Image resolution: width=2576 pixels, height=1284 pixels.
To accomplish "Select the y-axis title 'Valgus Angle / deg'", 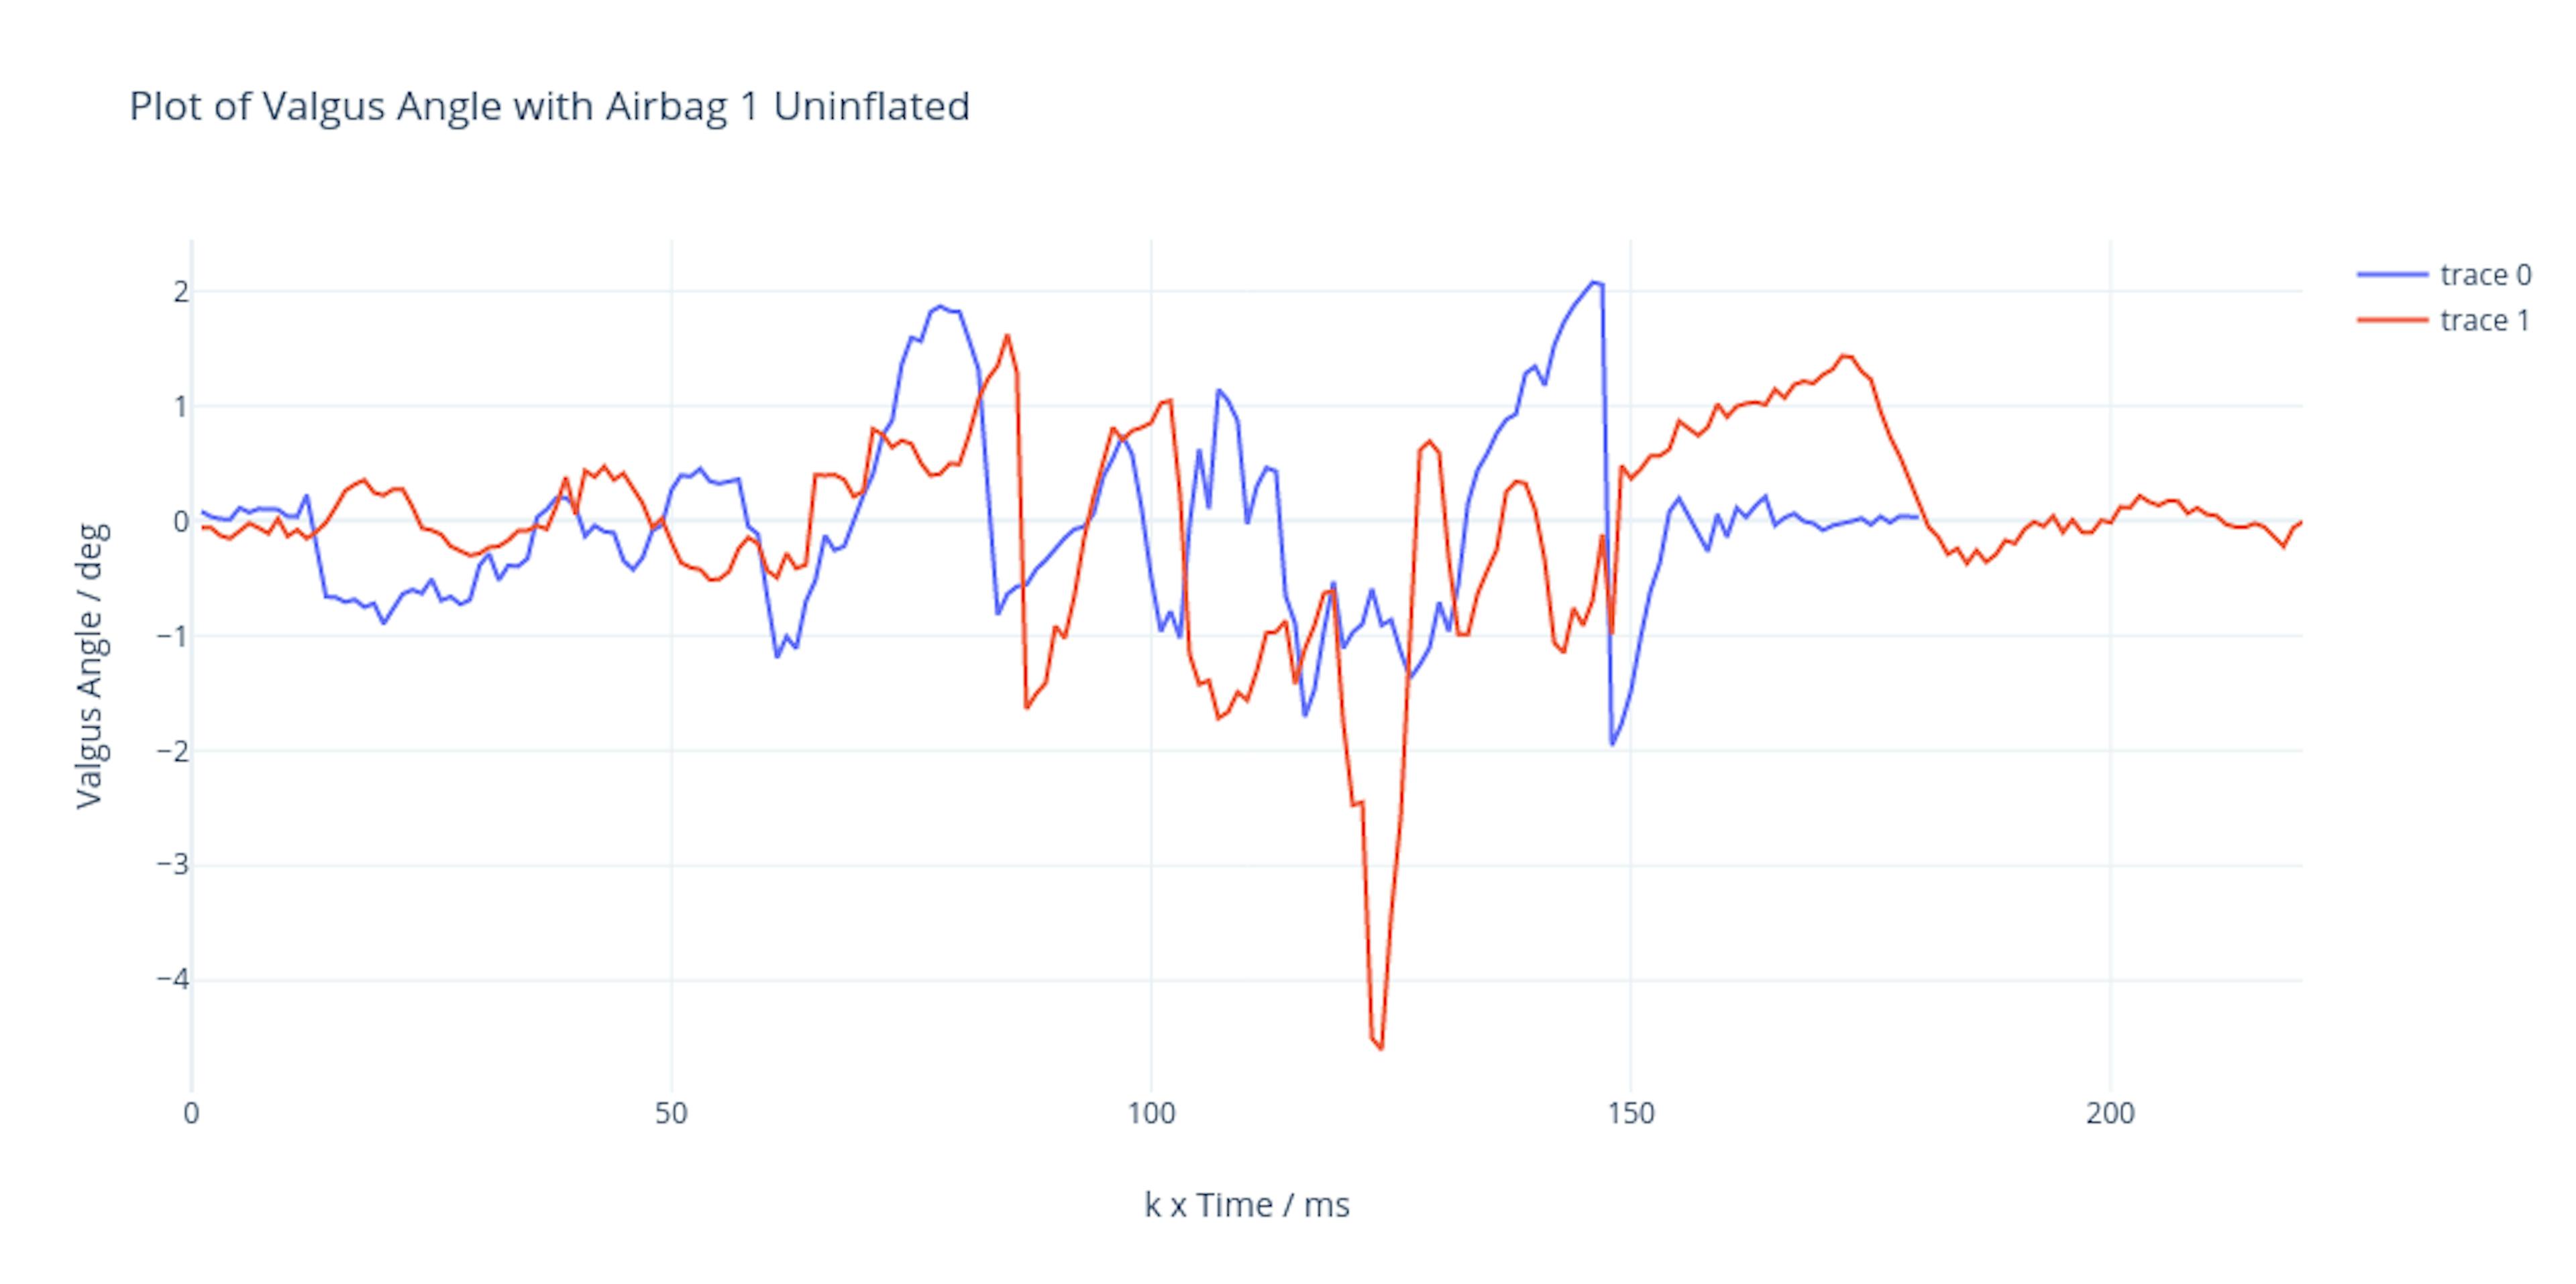I will [90, 666].
